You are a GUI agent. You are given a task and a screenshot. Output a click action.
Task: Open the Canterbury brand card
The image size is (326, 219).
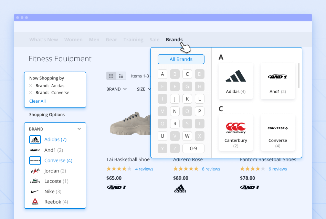235,133
